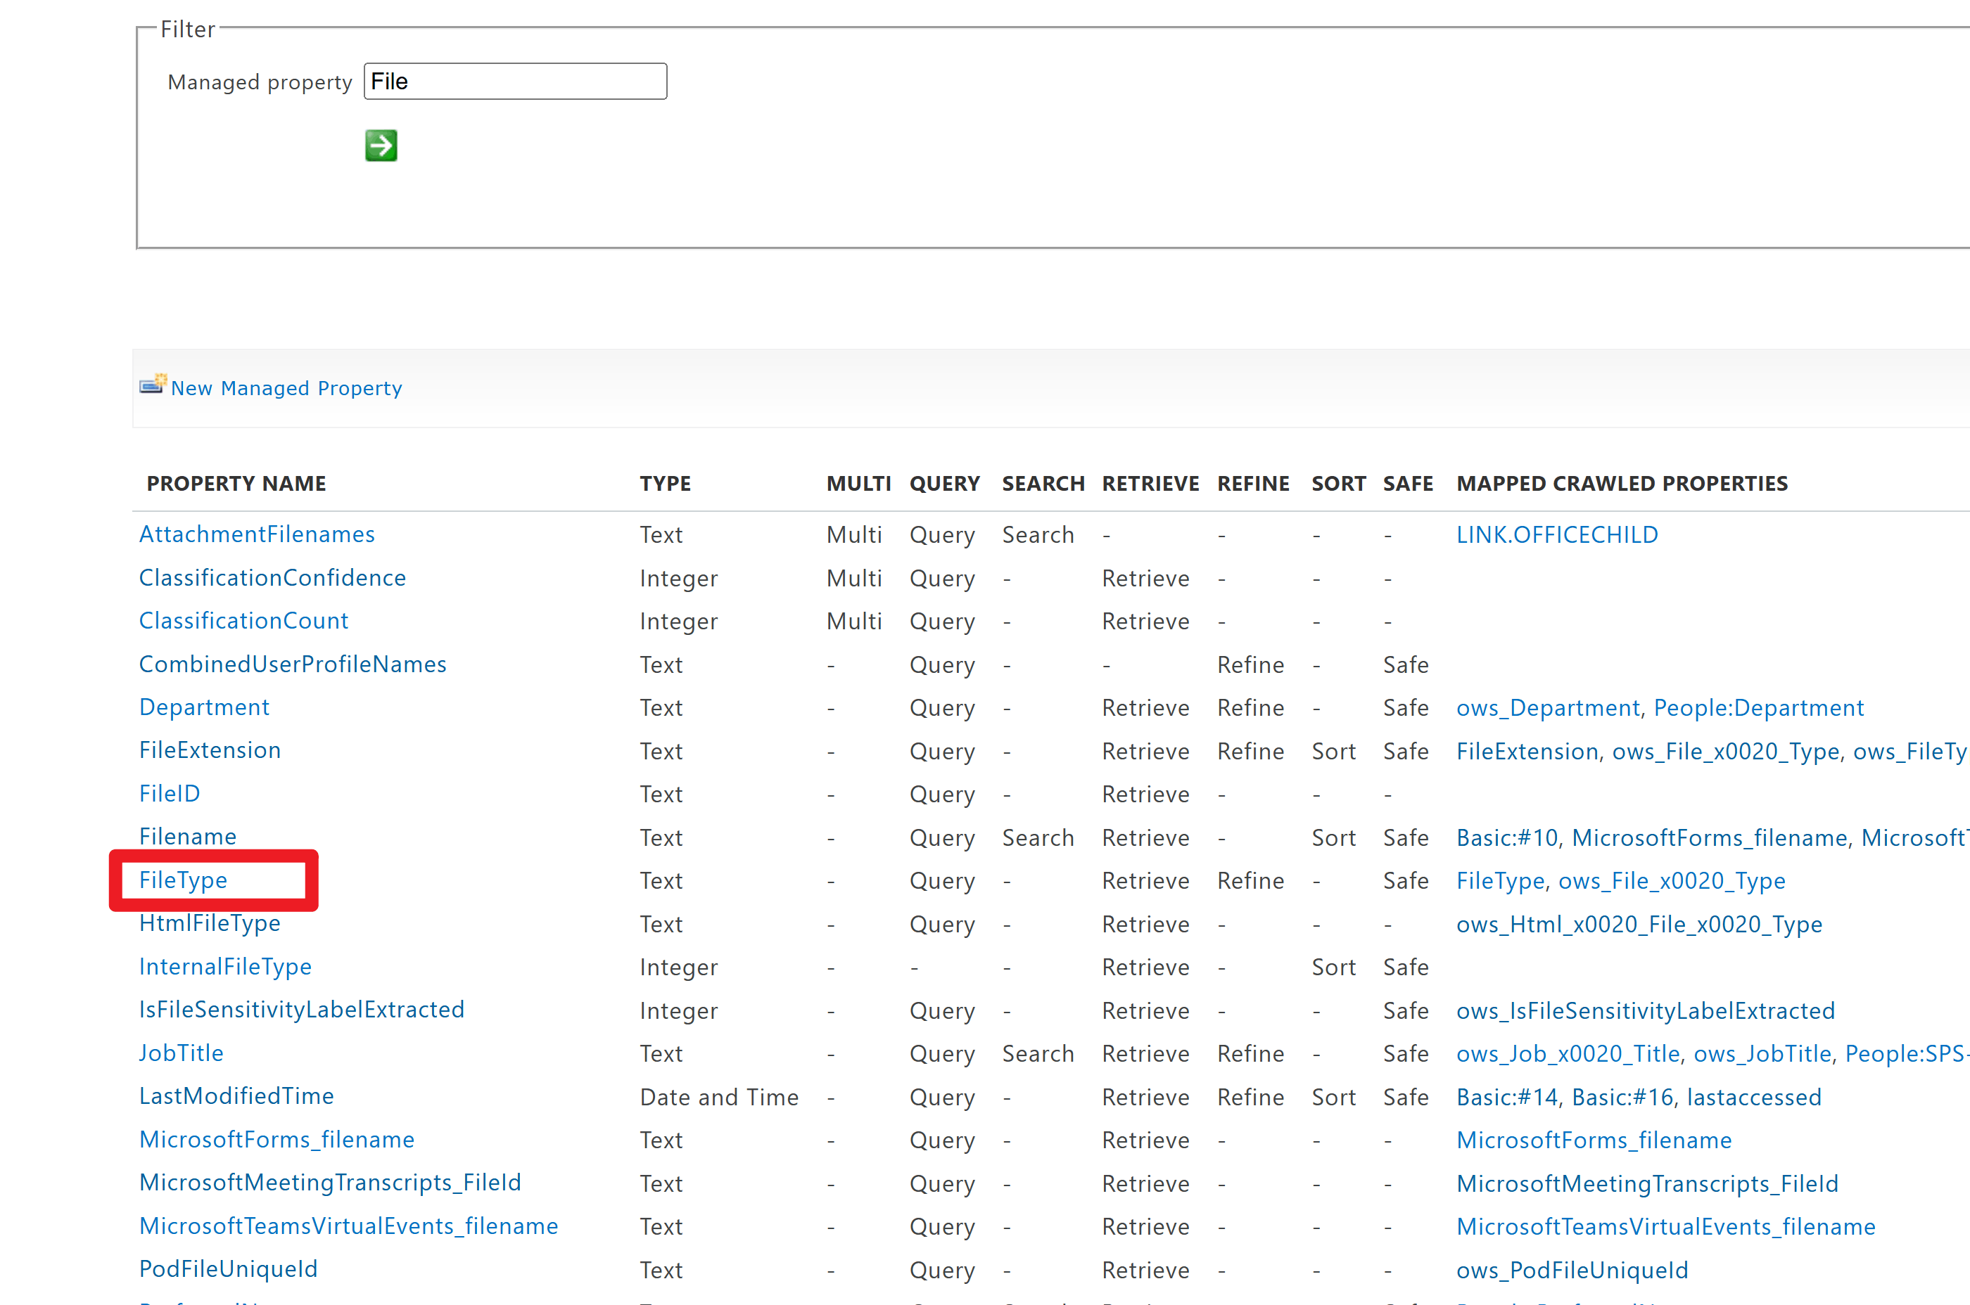This screenshot has height=1305, width=1970.
Task: Click LINK.OFFICECHILD crawled property
Action: point(1556,535)
